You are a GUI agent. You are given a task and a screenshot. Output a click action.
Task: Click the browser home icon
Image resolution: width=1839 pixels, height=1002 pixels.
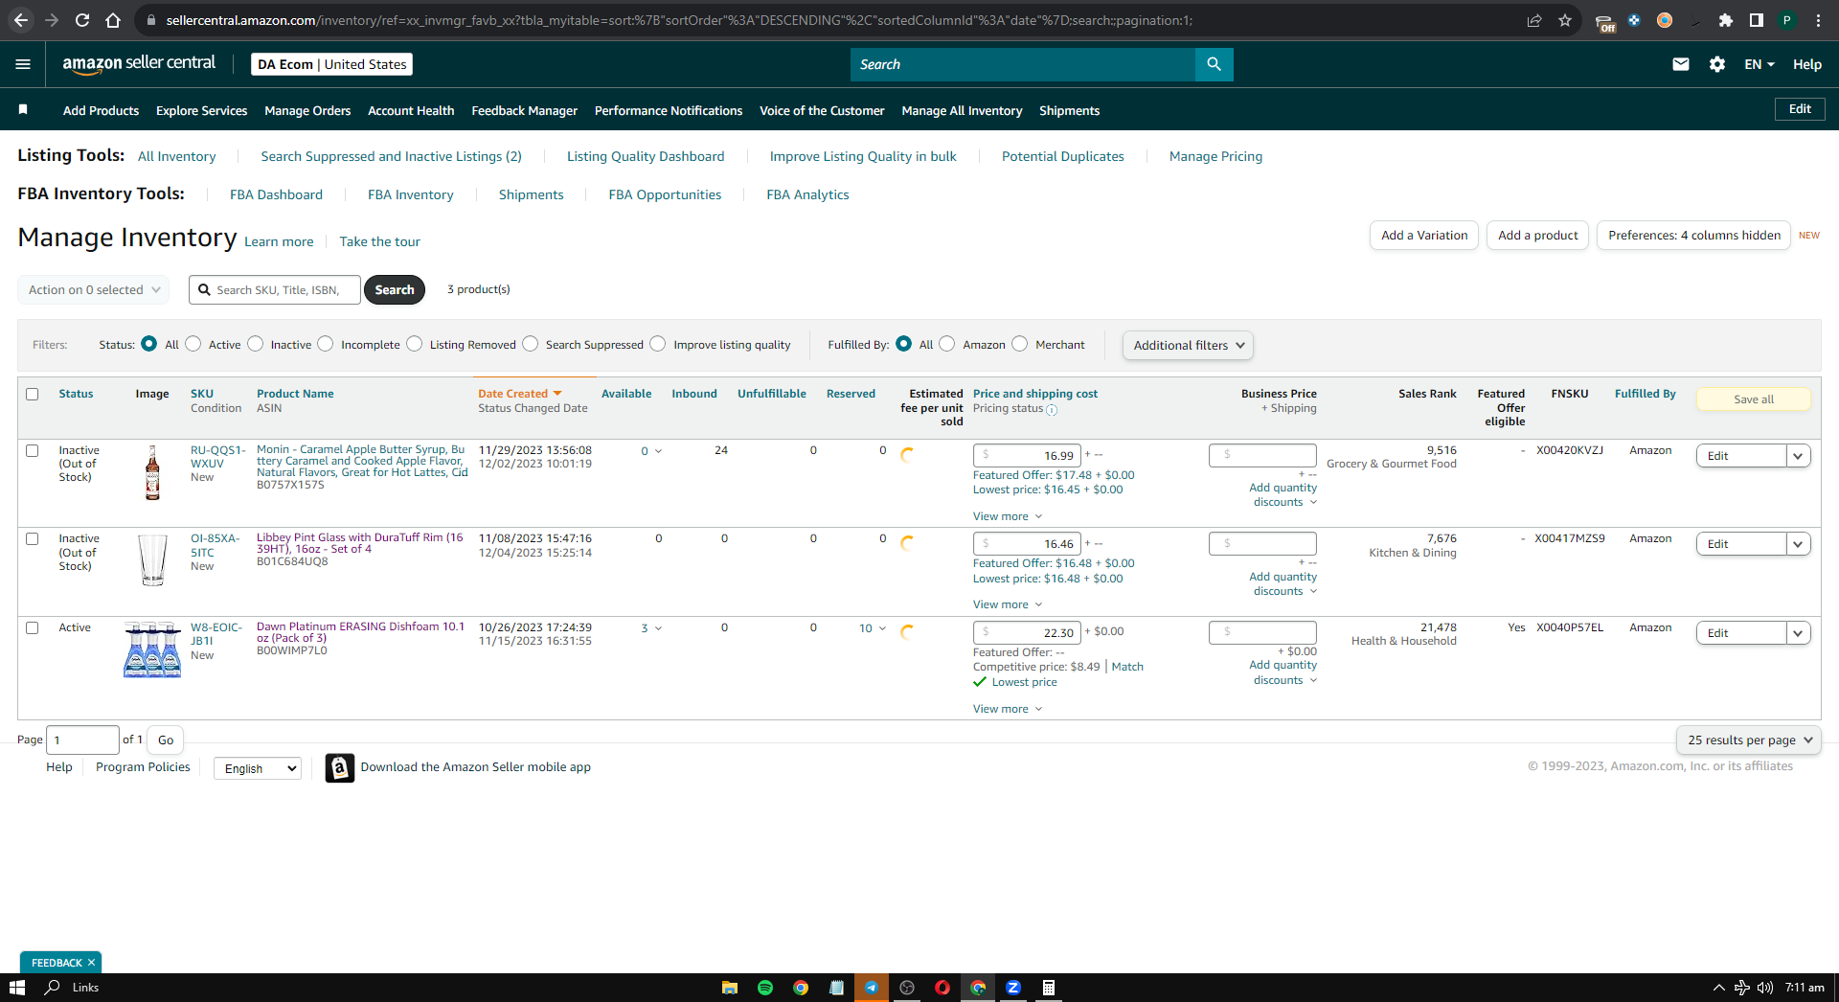tap(113, 20)
